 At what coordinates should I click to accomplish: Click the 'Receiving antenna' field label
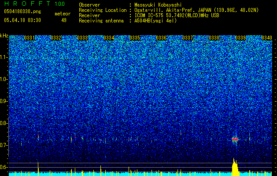pos(101,21)
